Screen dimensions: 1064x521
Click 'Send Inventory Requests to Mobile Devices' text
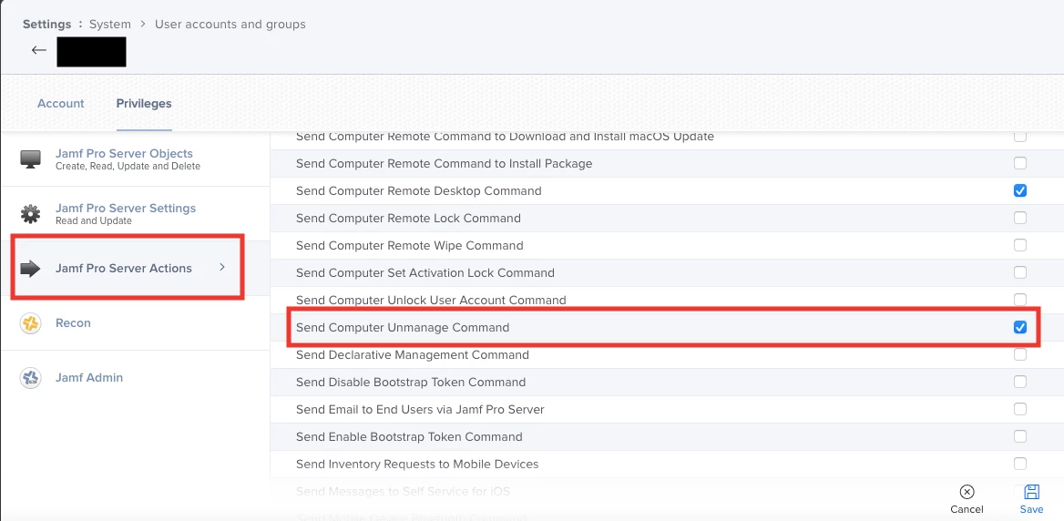click(417, 464)
